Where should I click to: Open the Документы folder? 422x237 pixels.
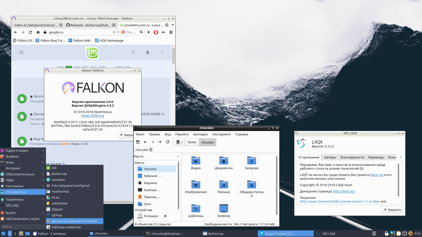coord(224,163)
